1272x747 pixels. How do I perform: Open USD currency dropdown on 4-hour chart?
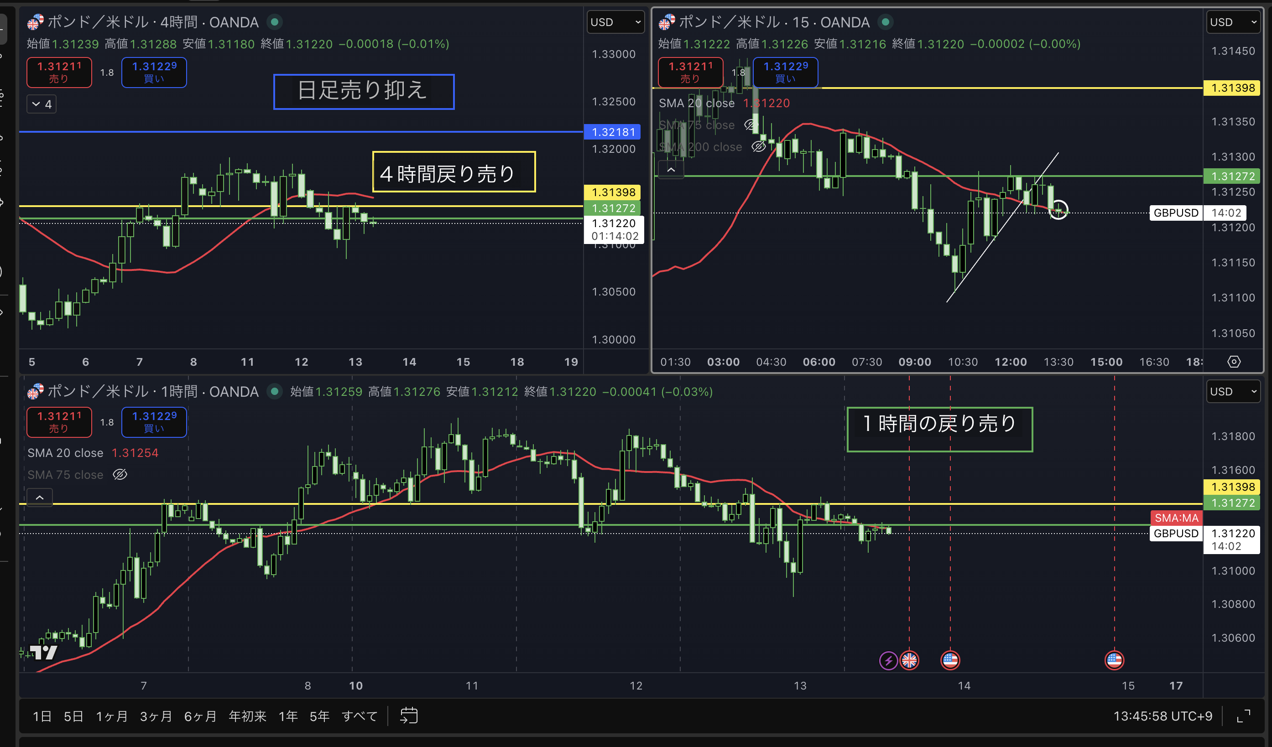click(x=615, y=22)
